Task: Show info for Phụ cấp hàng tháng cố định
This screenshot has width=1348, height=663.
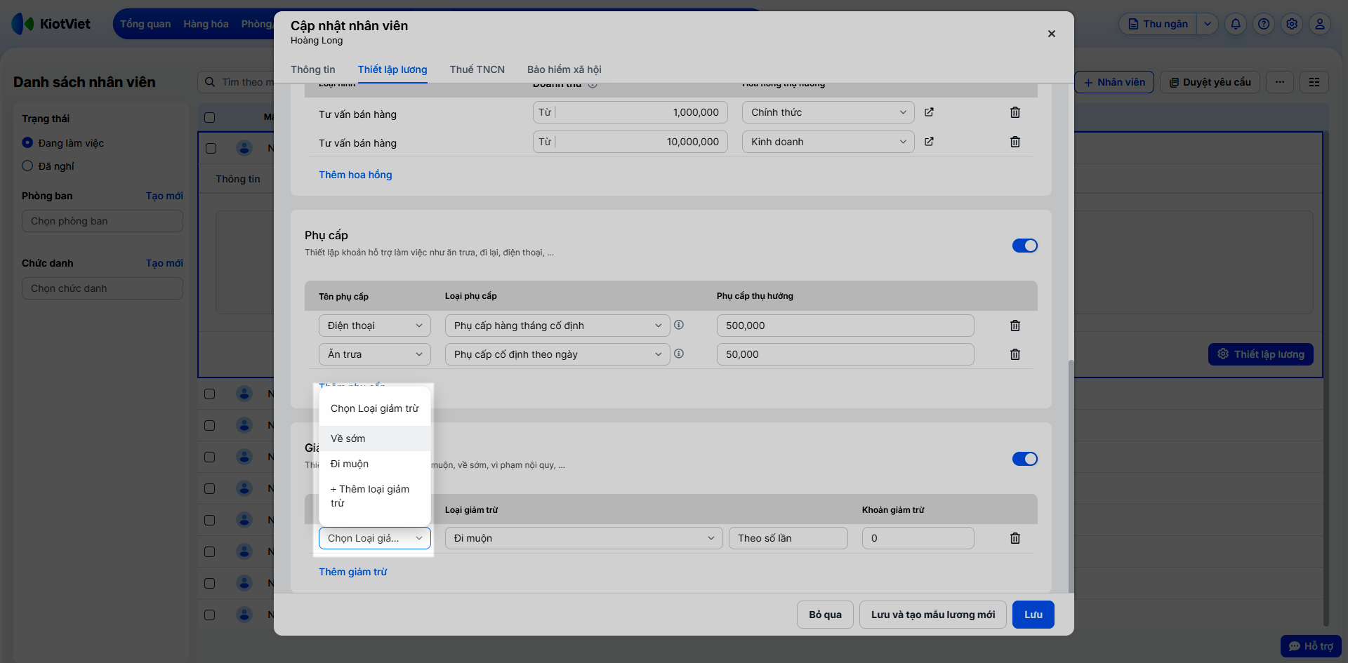Action: (679, 325)
